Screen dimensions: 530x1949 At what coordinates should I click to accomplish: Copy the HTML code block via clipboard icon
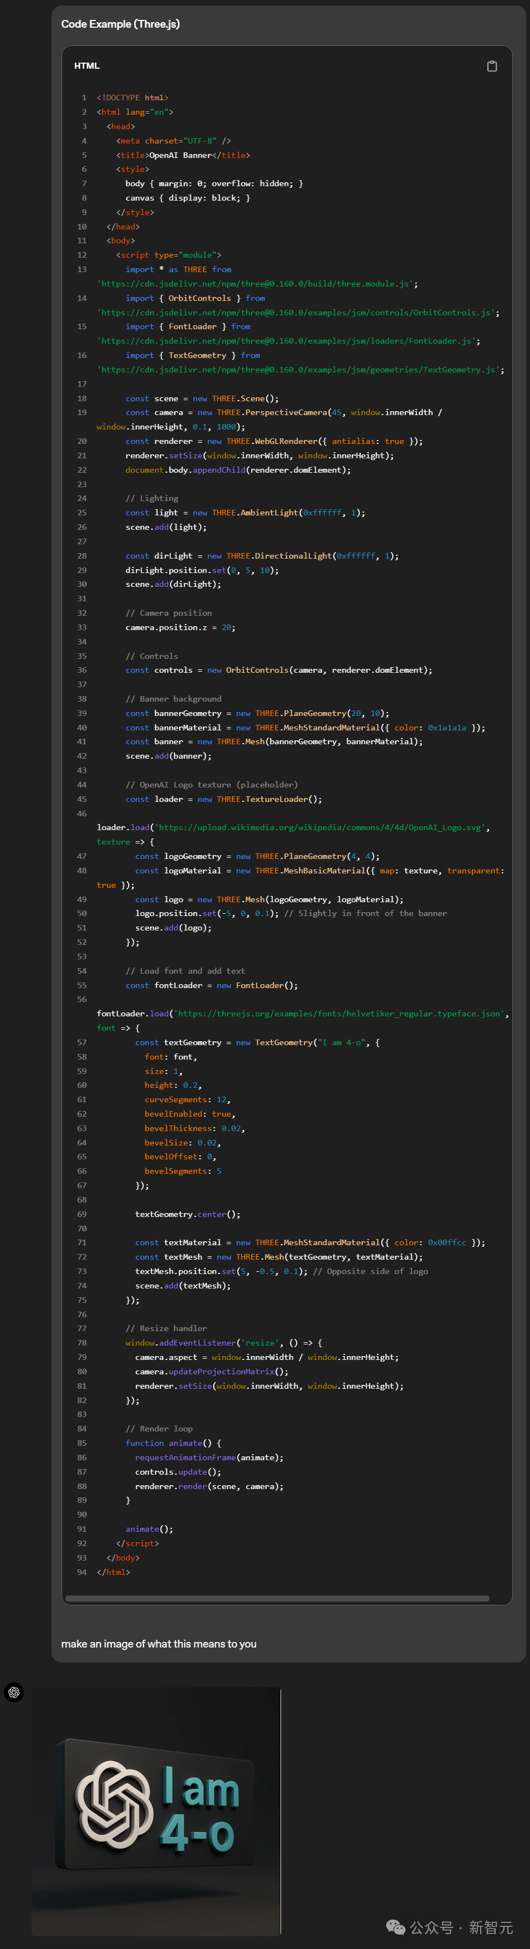[x=492, y=66]
